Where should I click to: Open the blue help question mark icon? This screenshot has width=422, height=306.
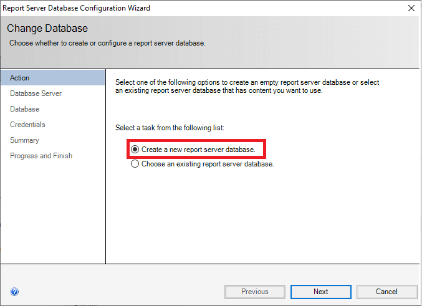click(x=14, y=292)
